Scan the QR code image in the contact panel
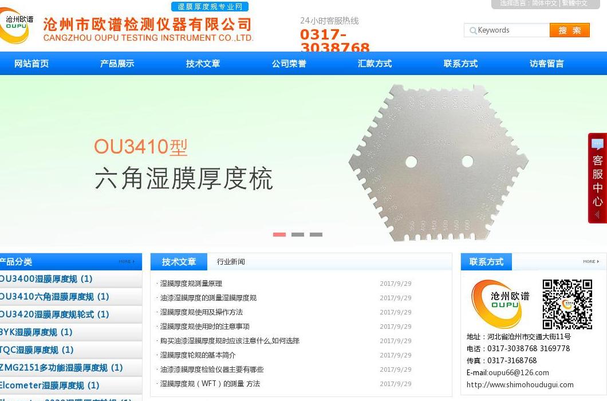 pyautogui.click(x=567, y=304)
